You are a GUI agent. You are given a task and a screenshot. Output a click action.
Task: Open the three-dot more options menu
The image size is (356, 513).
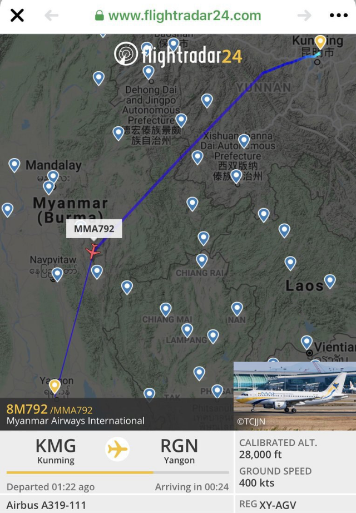tap(339, 16)
